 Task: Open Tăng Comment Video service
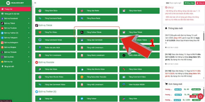pos(139,77)
